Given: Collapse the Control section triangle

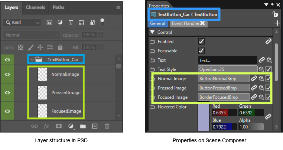Looking at the screenshot, I should (x=152, y=32).
